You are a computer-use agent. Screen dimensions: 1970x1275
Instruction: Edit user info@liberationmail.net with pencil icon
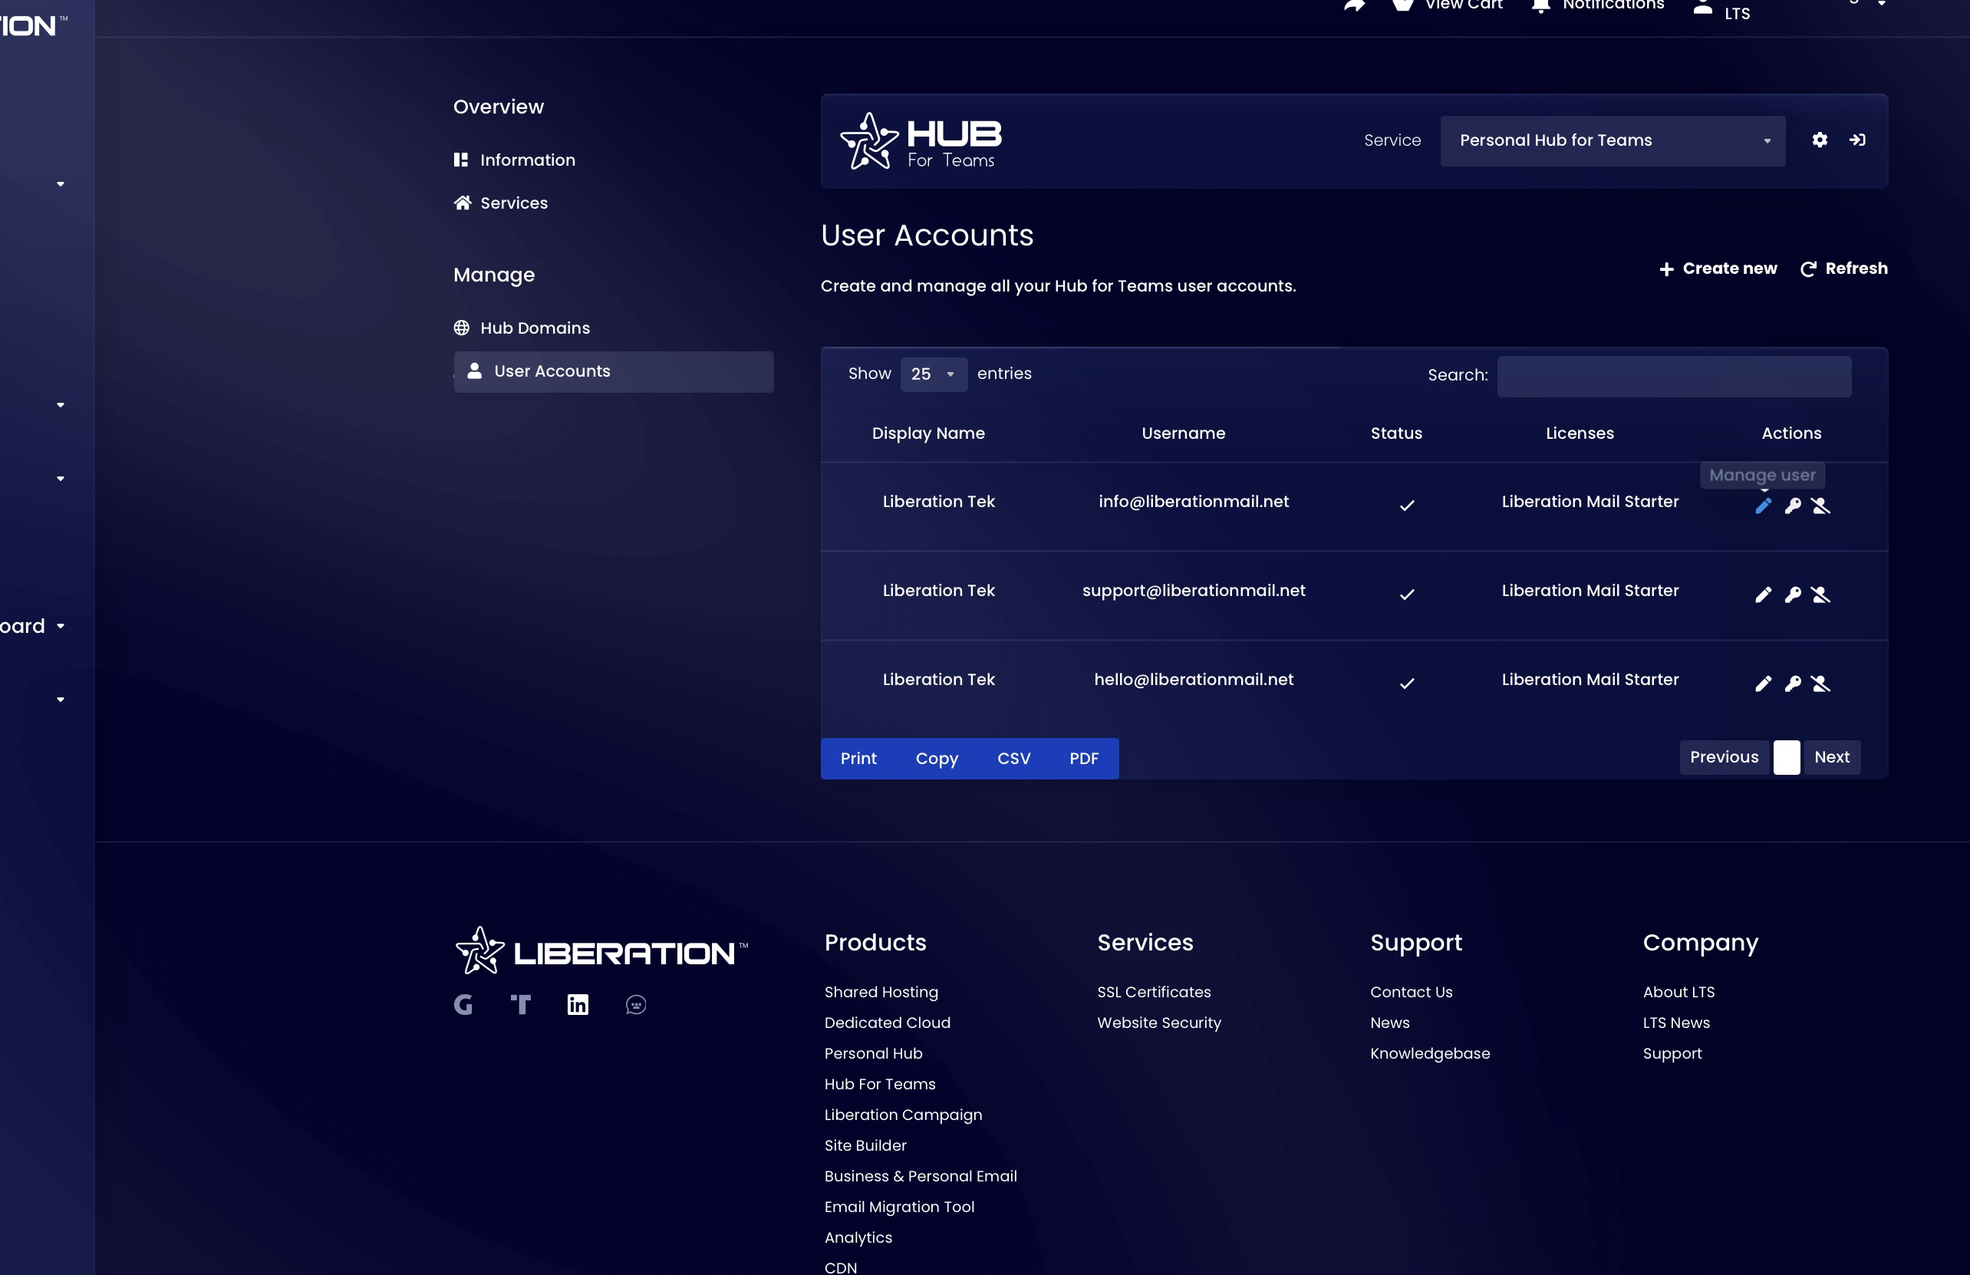pyautogui.click(x=1763, y=506)
